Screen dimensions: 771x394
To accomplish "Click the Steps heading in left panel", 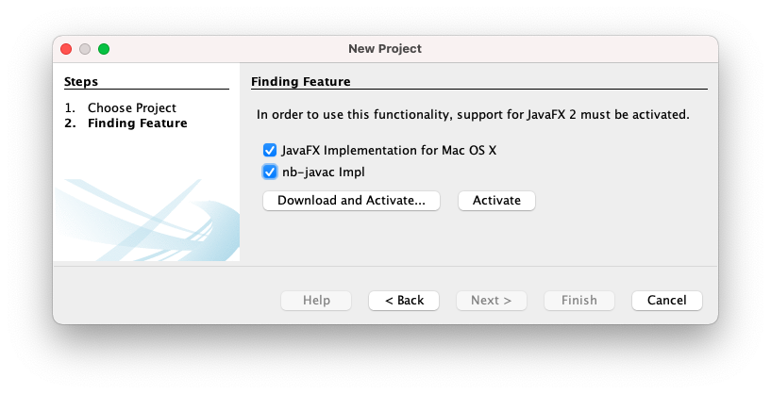I will tap(81, 82).
